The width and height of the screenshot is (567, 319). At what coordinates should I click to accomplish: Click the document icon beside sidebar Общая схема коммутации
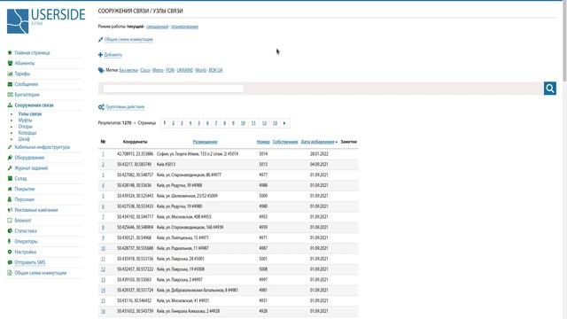pos(10,273)
